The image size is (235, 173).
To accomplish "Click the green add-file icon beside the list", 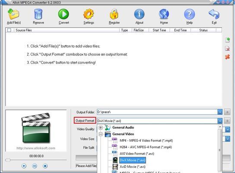I will click(228, 40).
